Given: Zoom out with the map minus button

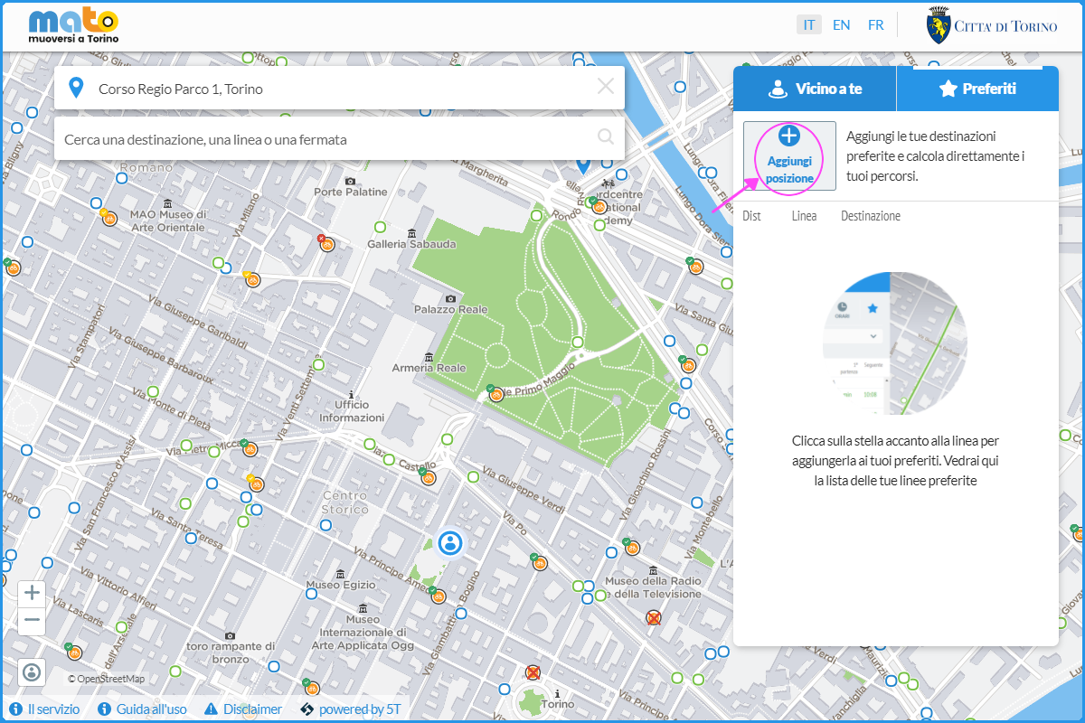Looking at the screenshot, I should (33, 620).
